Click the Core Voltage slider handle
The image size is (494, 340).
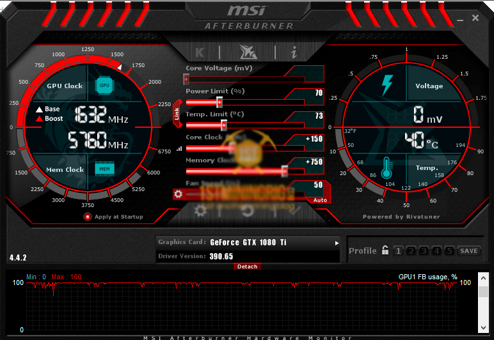186,79
